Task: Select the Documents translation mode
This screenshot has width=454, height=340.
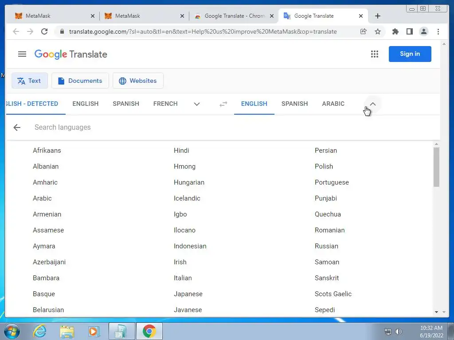Action: (80, 81)
